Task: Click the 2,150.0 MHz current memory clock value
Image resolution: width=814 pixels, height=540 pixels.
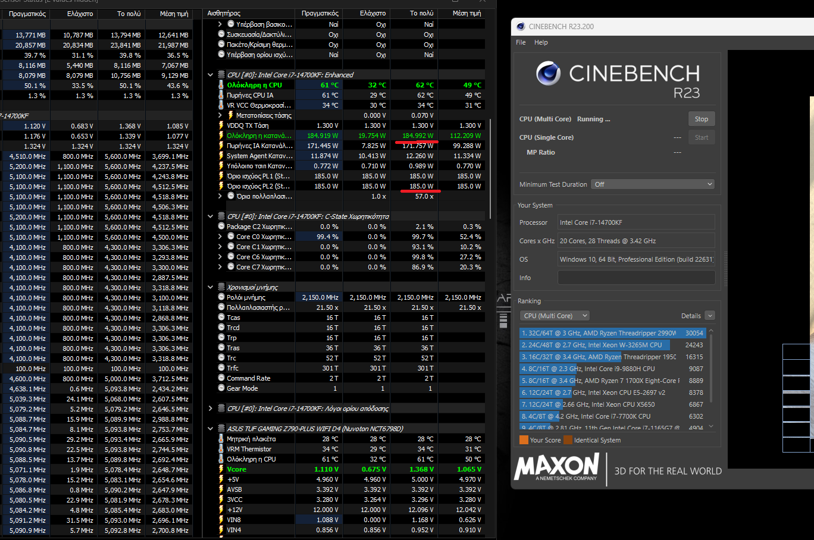Action: click(x=320, y=297)
